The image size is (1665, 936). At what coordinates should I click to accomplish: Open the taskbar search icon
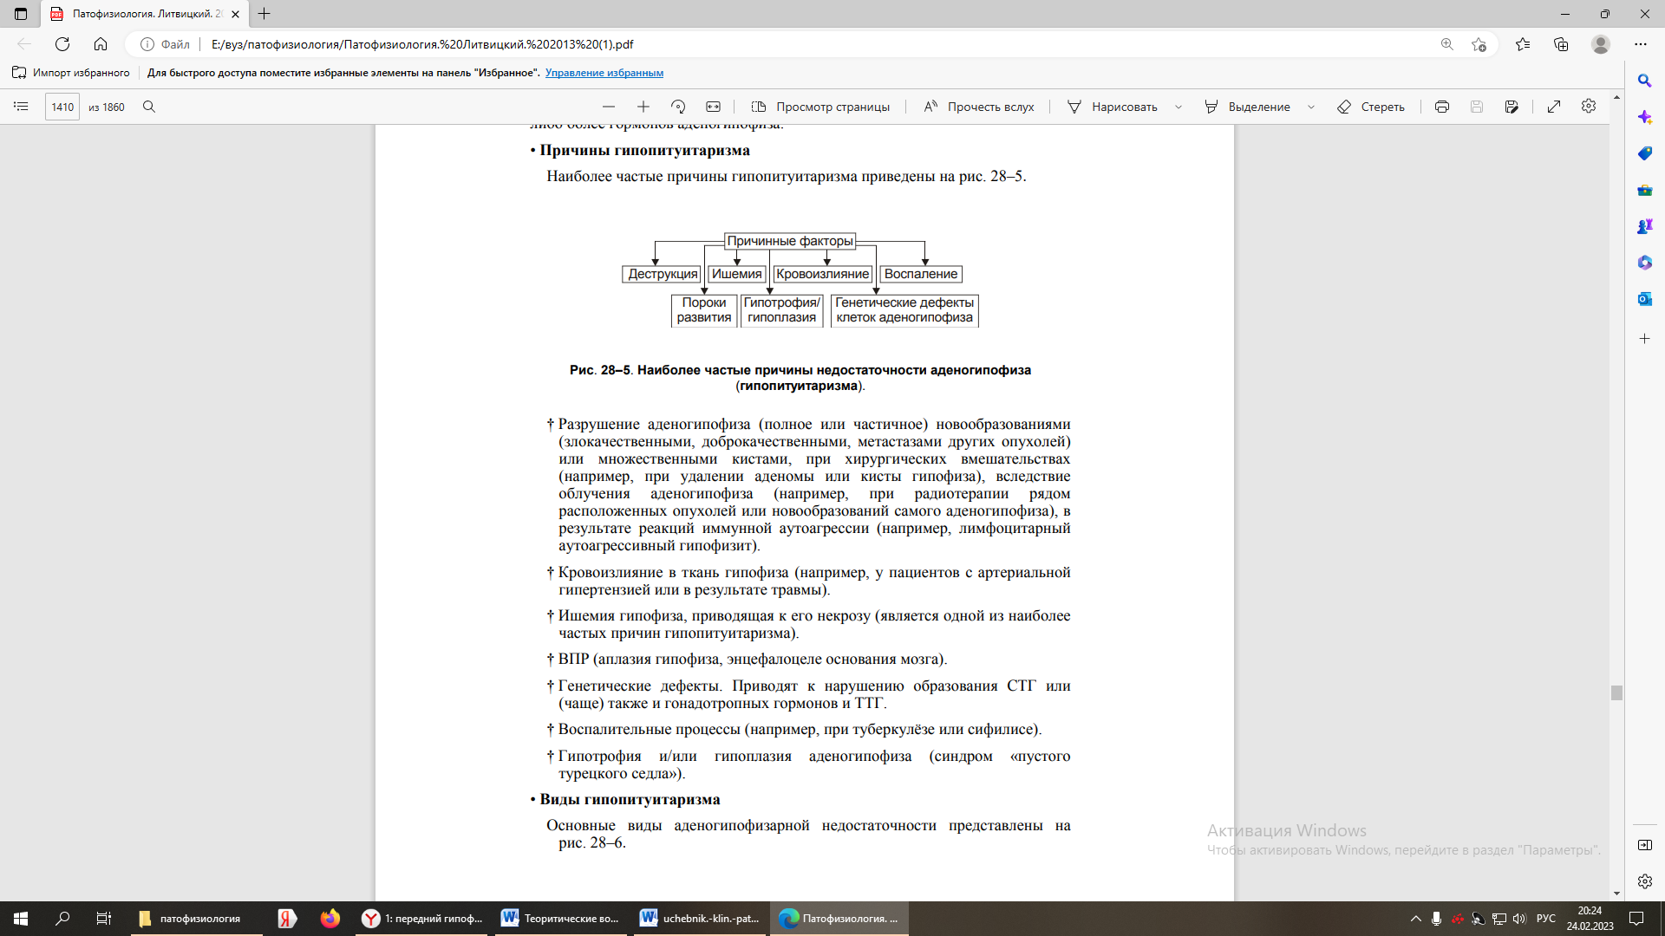pos(62,919)
